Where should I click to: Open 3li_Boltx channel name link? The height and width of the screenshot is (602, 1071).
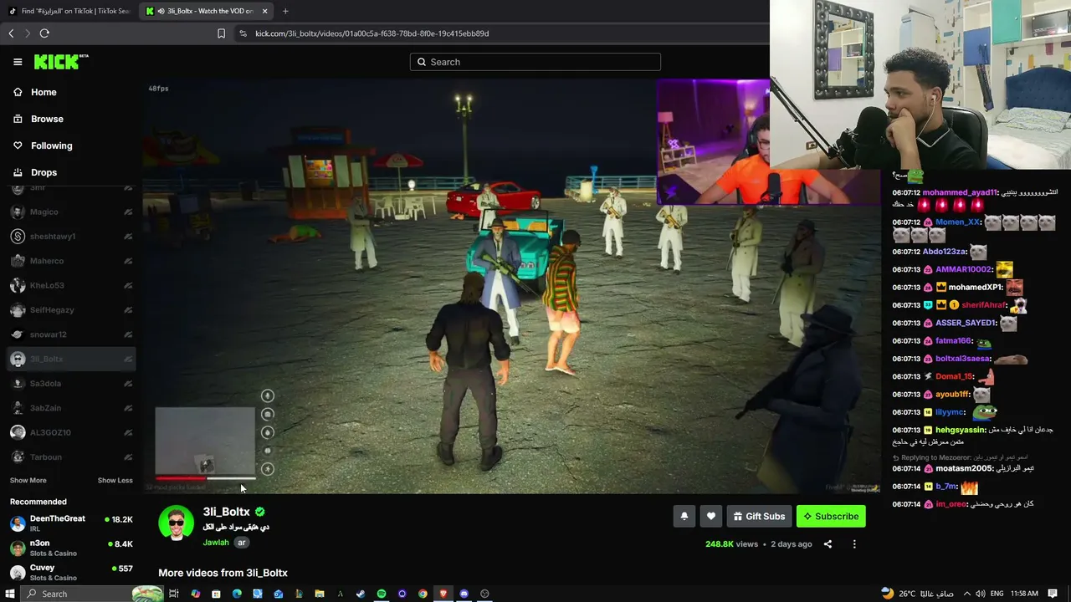226,512
